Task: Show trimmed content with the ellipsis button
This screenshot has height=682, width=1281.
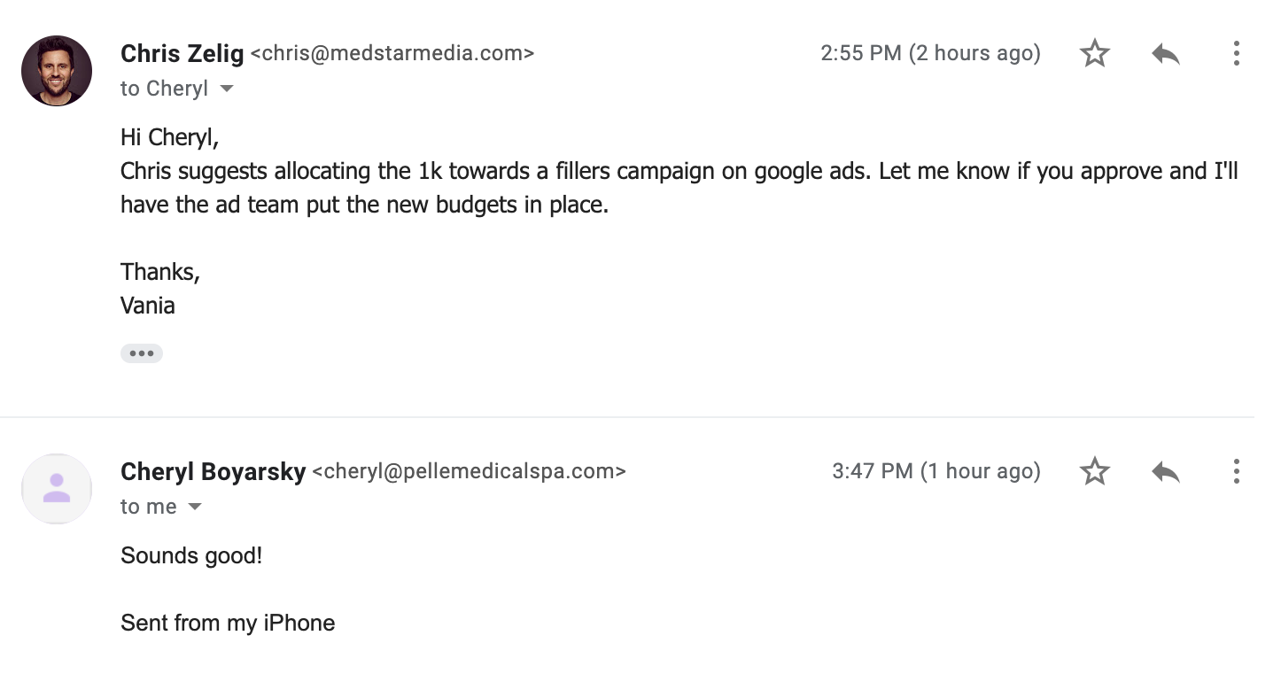Action: (x=142, y=353)
